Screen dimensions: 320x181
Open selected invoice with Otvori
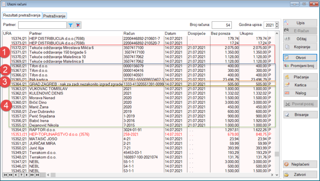click(x=299, y=57)
